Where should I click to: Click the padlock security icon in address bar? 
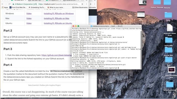(x=13, y=4)
